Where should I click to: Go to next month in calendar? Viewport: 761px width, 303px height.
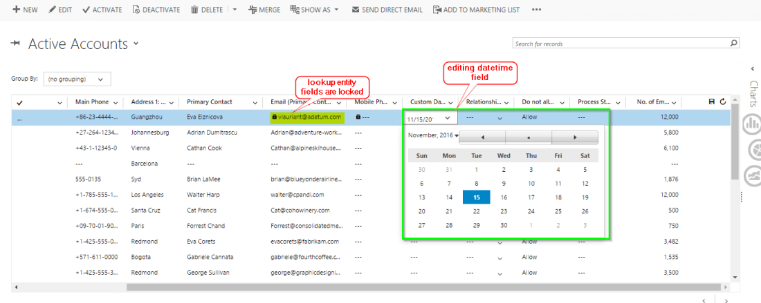pos(575,137)
